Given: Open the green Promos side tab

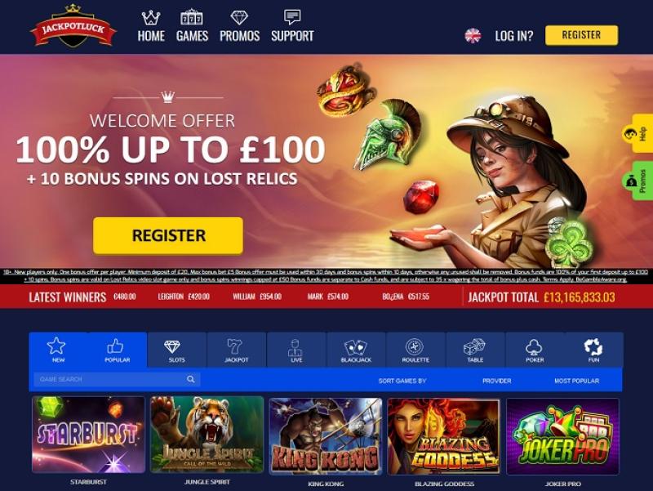Looking at the screenshot, I should pyautogui.click(x=637, y=181).
